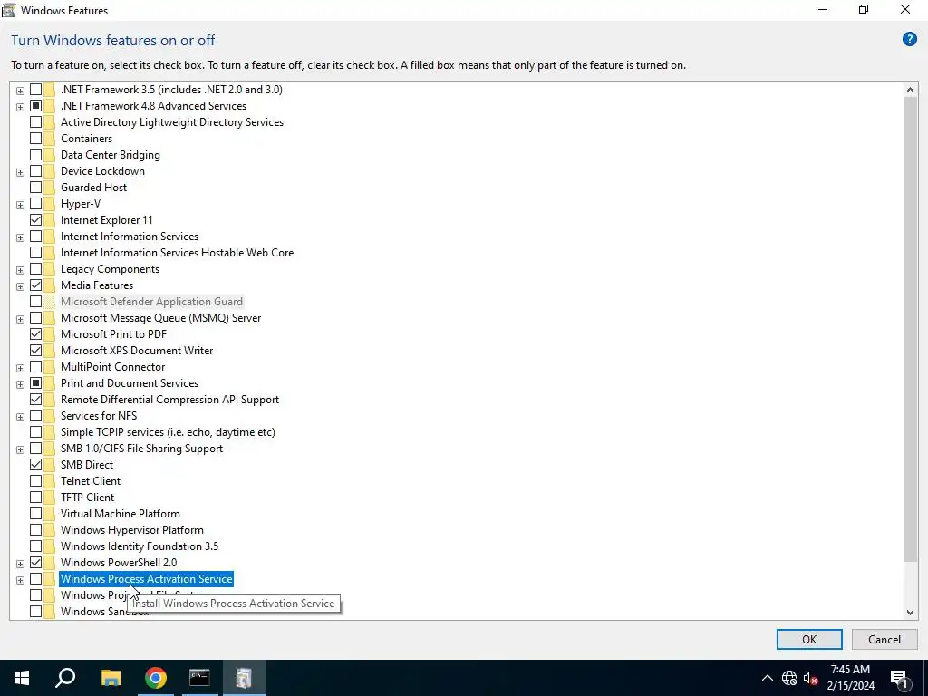
Task: Open the help question mark icon
Action: click(909, 40)
